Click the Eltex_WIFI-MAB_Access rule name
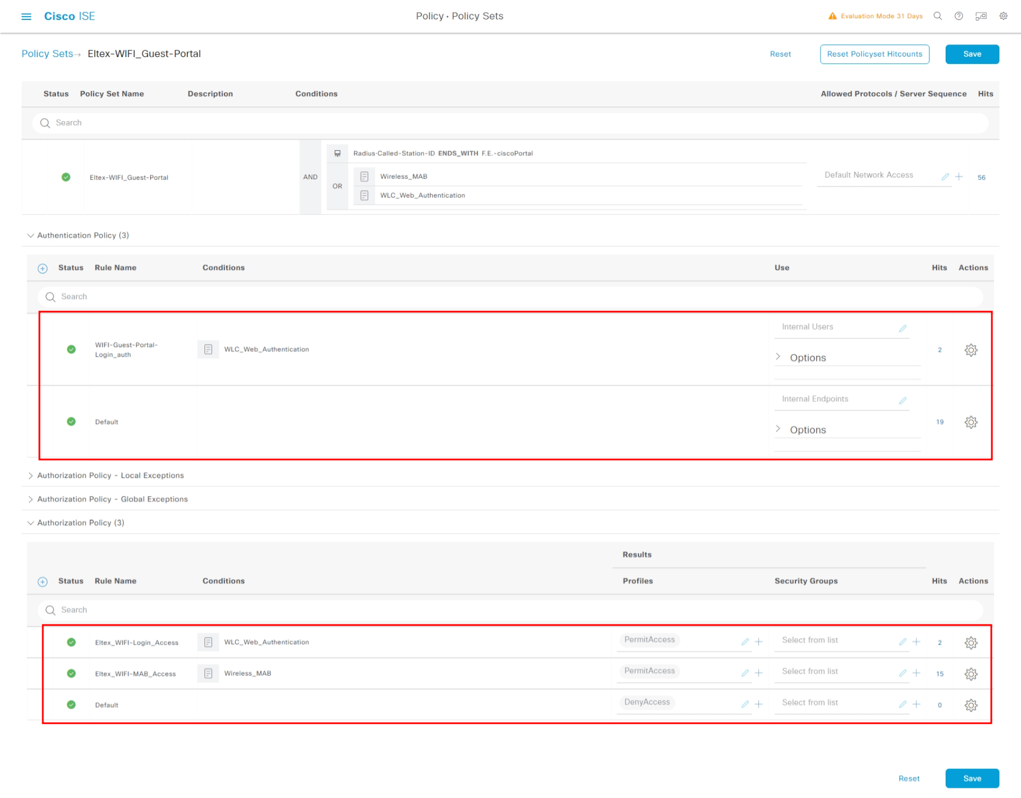This screenshot has height=798, width=1021. [135, 674]
